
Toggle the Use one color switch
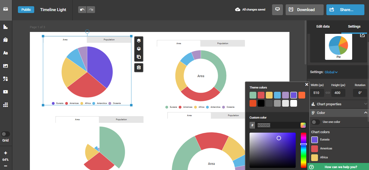pos(316,122)
